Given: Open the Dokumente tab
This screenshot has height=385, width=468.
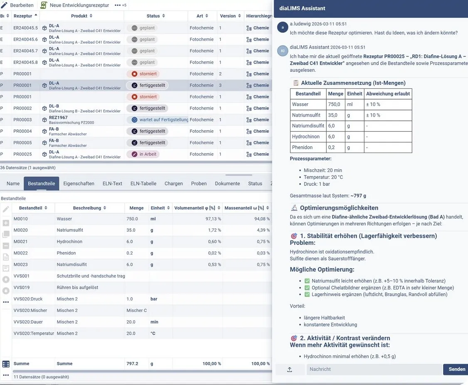Looking at the screenshot, I should [227, 183].
